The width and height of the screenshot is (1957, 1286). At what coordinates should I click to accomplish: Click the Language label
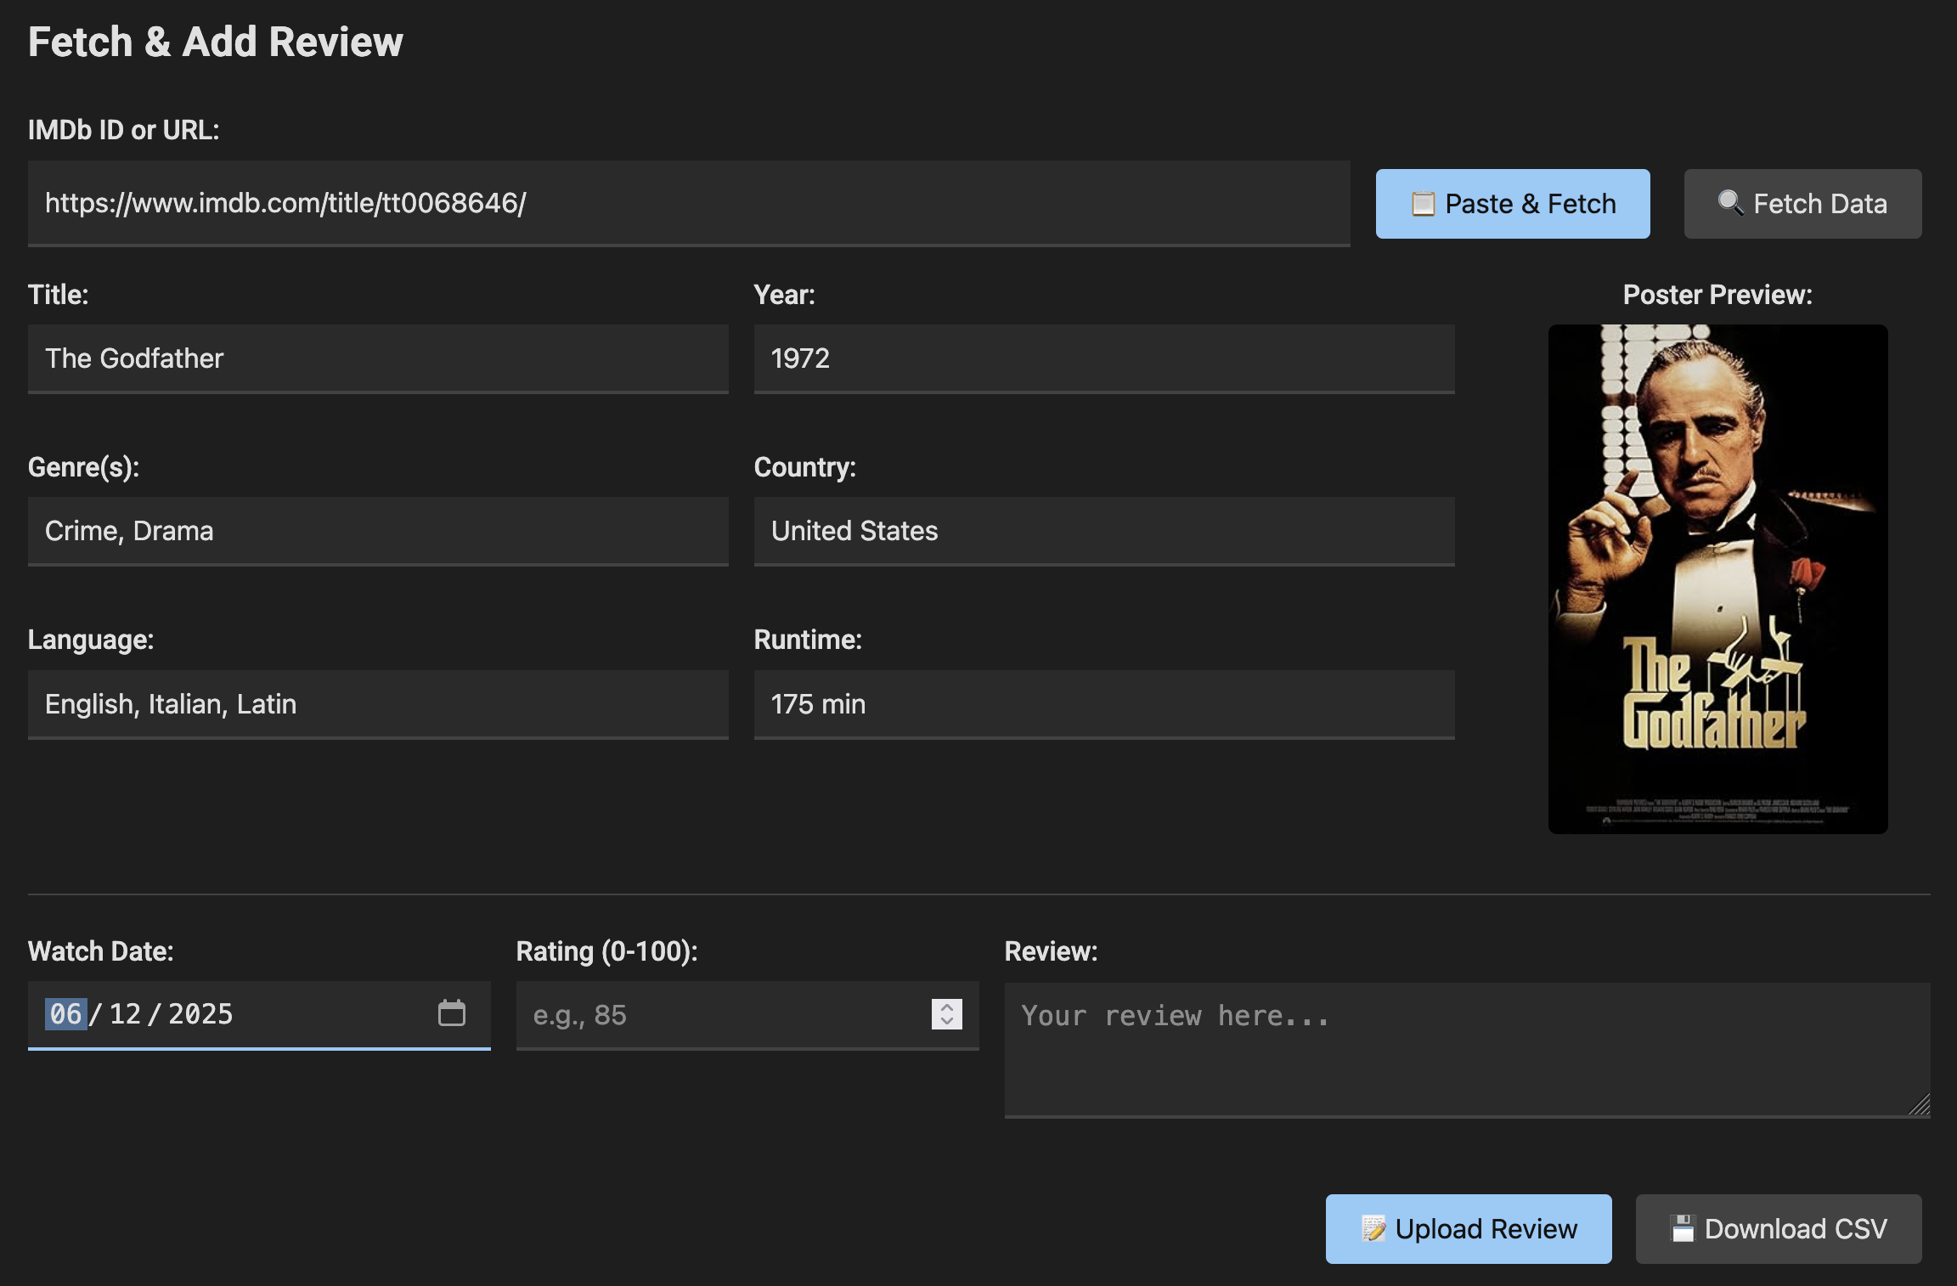click(x=91, y=640)
